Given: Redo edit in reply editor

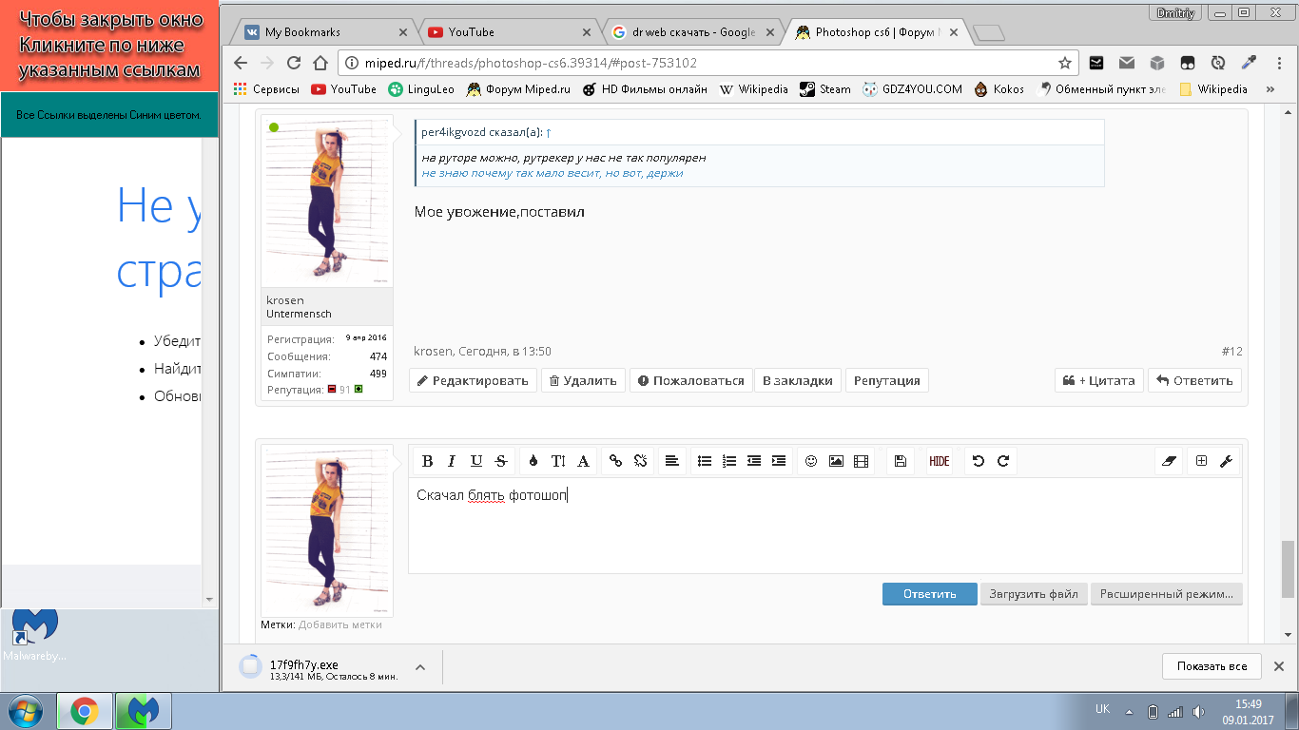Looking at the screenshot, I should click(x=1002, y=461).
